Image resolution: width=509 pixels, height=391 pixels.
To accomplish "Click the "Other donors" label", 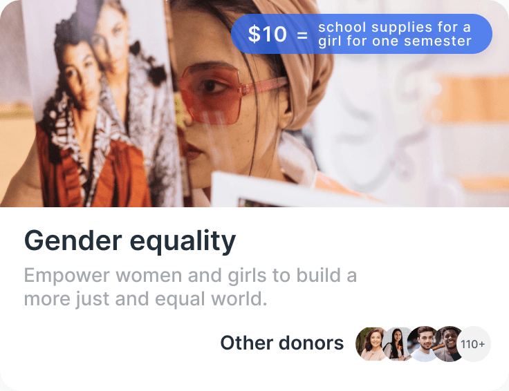I will [281, 343].
